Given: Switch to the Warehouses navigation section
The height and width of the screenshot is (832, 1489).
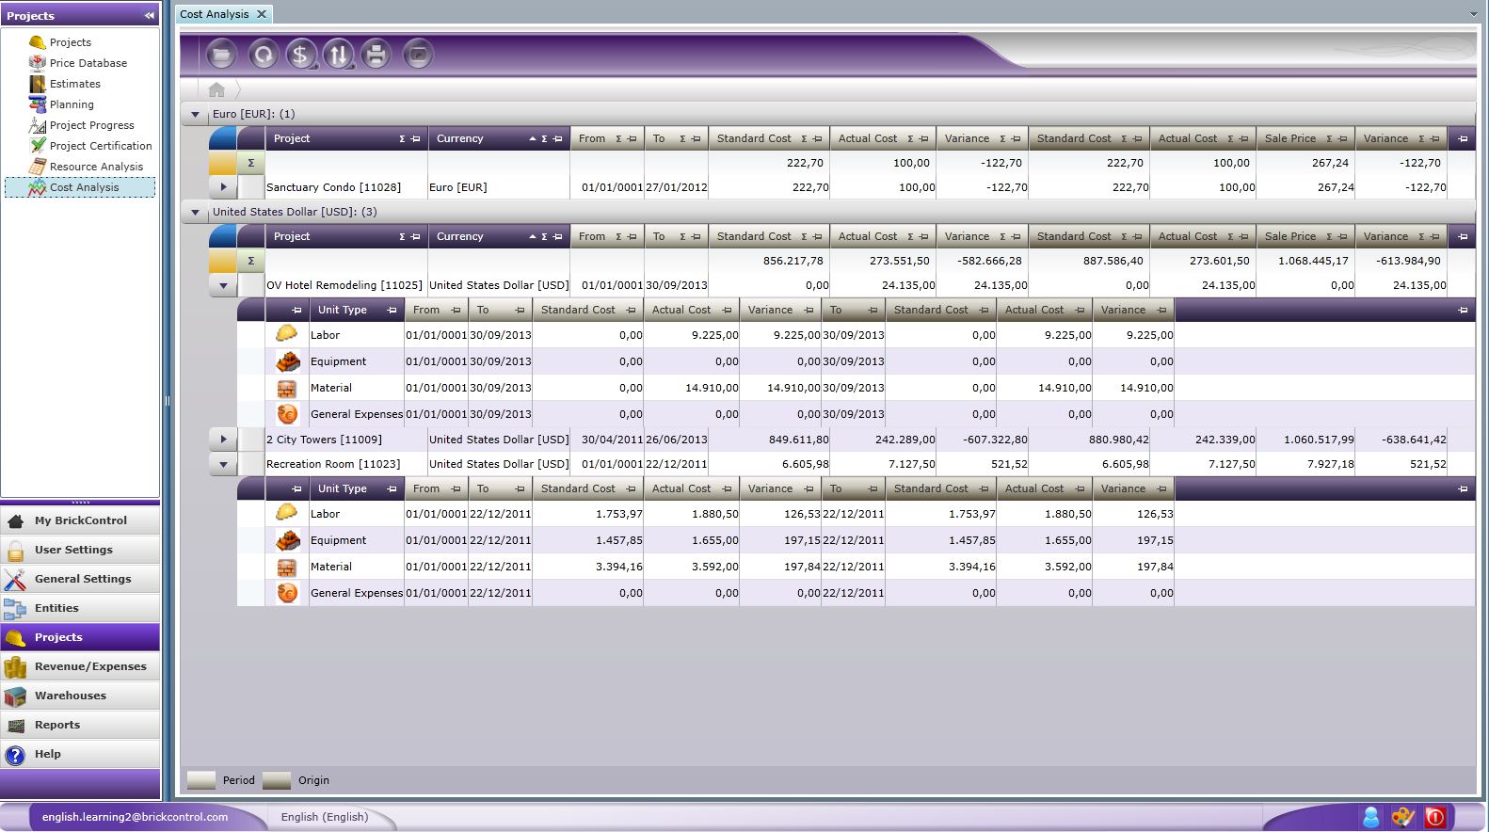Looking at the screenshot, I should coord(70,696).
